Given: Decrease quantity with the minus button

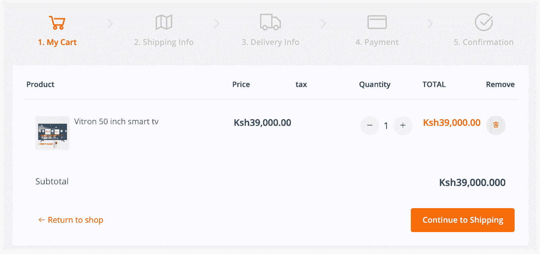Looking at the screenshot, I should coord(370,125).
